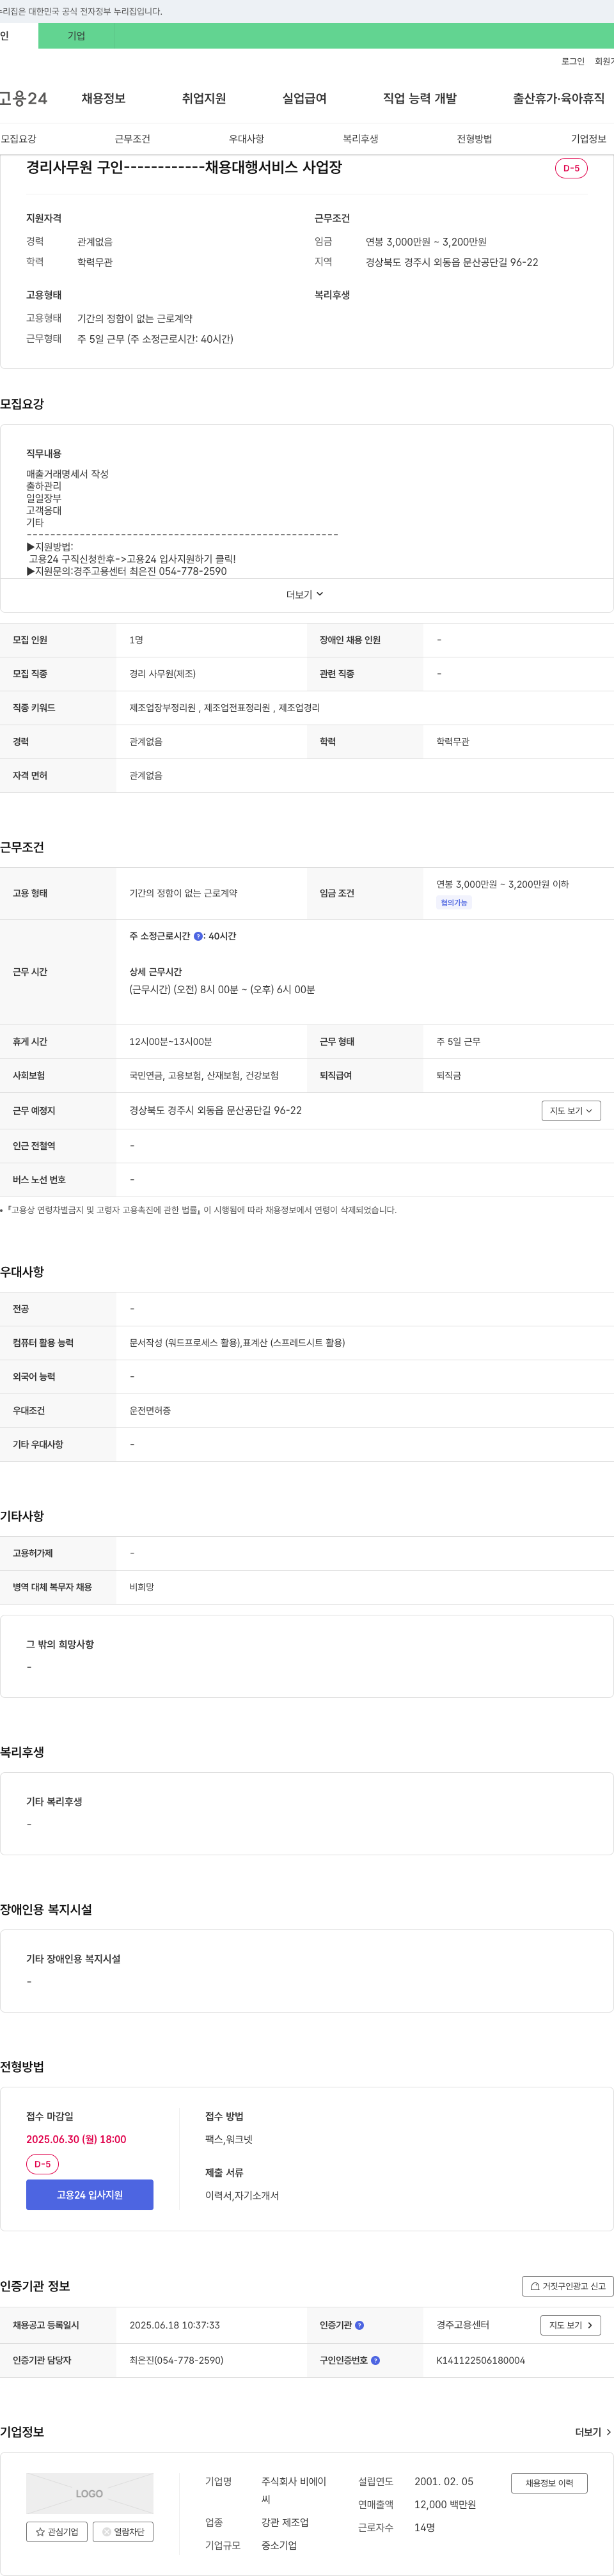Click 비희망 in 병역 대체 복무자 row
This screenshot has width=614, height=2576.
click(x=141, y=1587)
